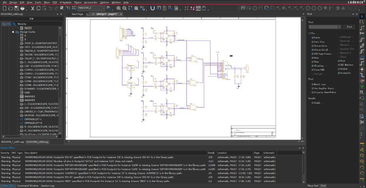
Task: Click the Find button
Action: coord(349,26)
